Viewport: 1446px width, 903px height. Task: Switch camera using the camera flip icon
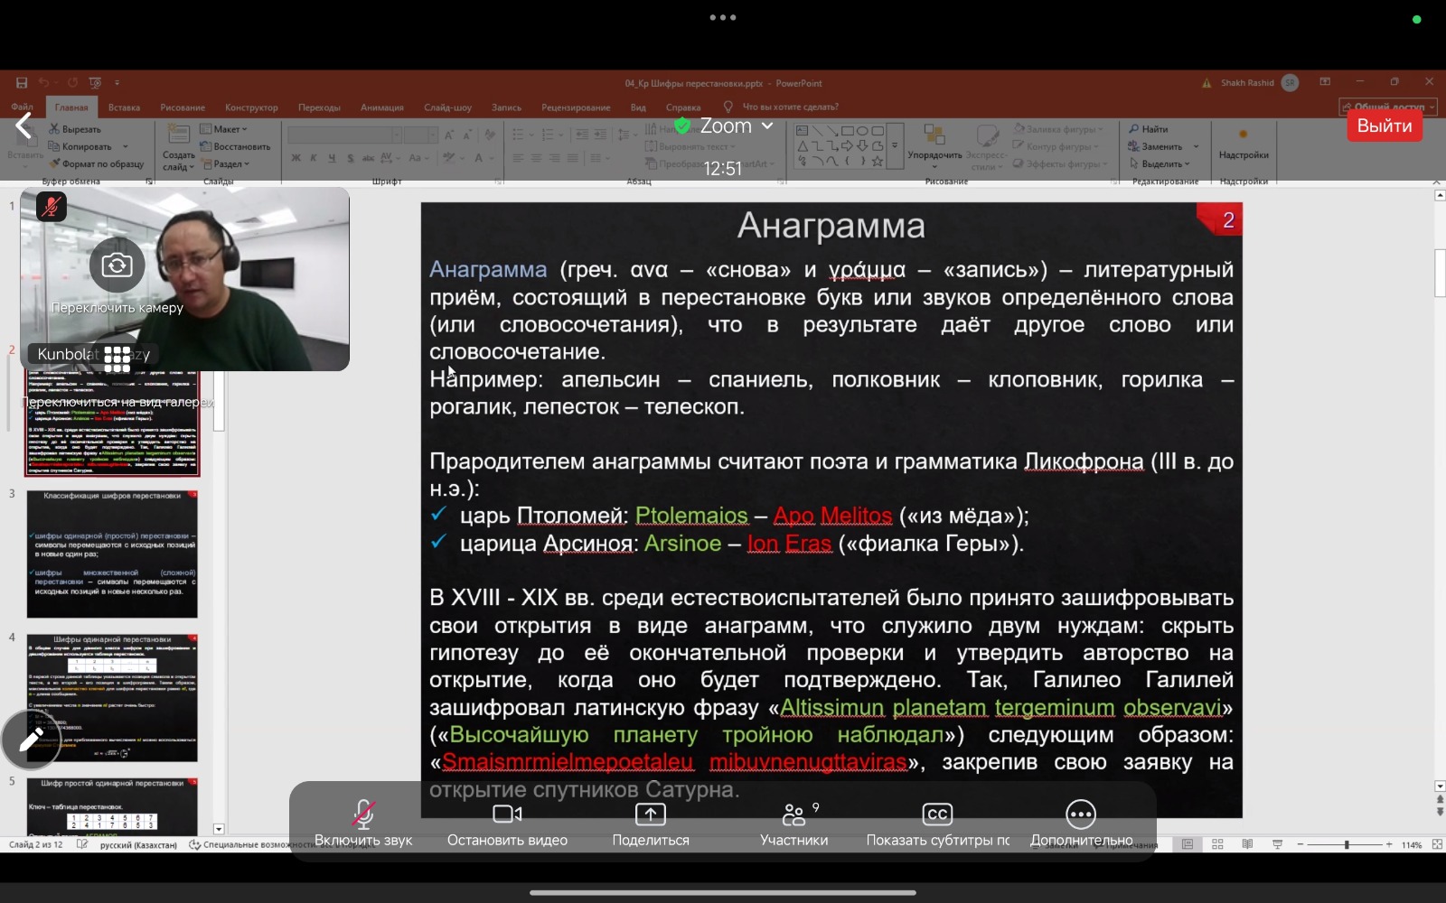tap(117, 265)
